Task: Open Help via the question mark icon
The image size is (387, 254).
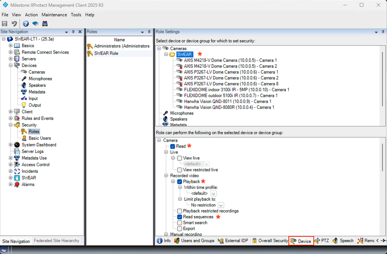Action: pyautogui.click(x=26, y=23)
